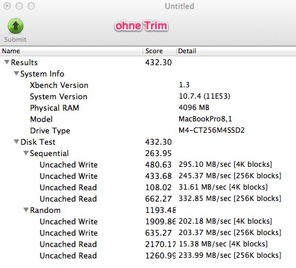Select the Physical RAM row

[148, 108]
